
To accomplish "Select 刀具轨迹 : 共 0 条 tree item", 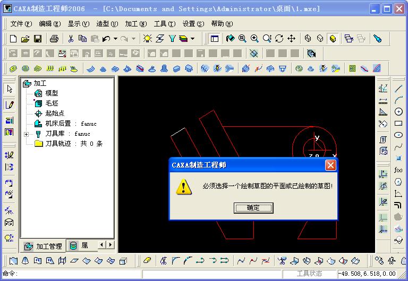I will pos(74,144).
